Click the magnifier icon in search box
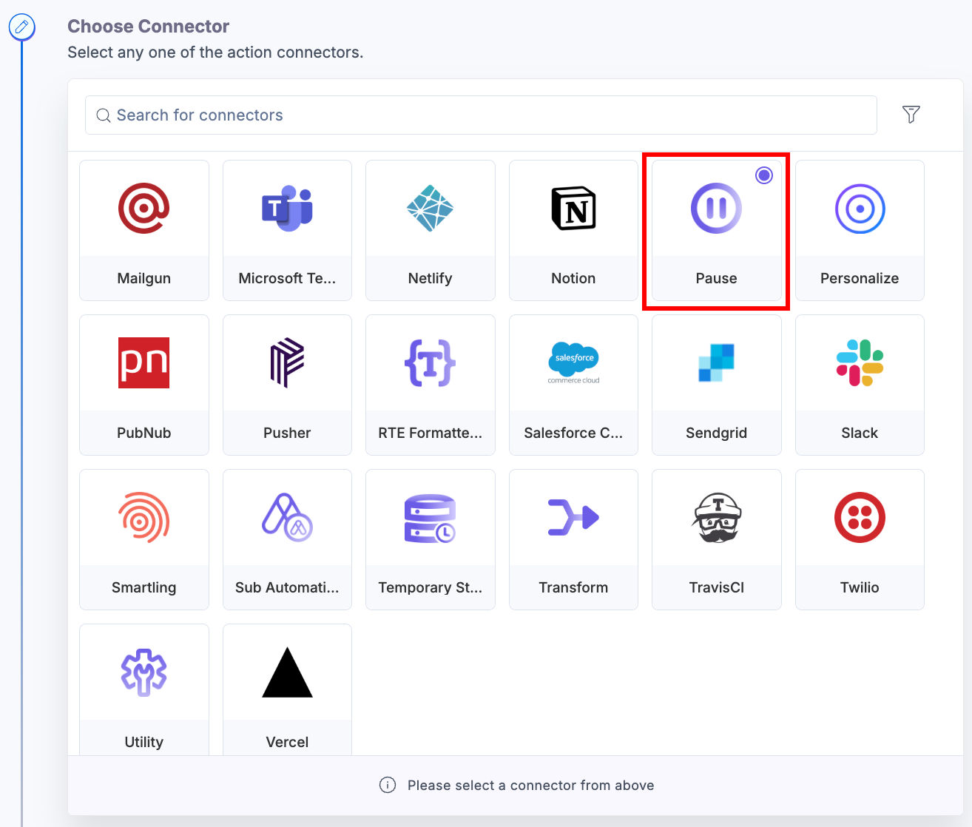The image size is (972, 827). pyautogui.click(x=104, y=115)
